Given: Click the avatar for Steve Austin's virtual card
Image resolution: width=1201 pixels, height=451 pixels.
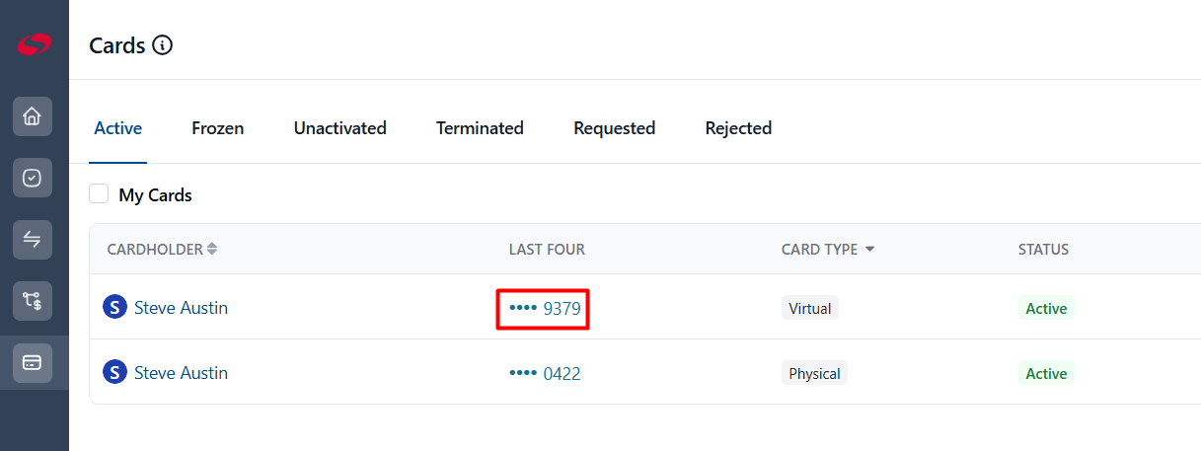Looking at the screenshot, I should (x=115, y=308).
